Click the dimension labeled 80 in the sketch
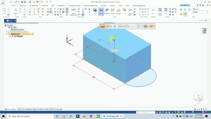This screenshot has height=119, width=211. click(x=94, y=77)
